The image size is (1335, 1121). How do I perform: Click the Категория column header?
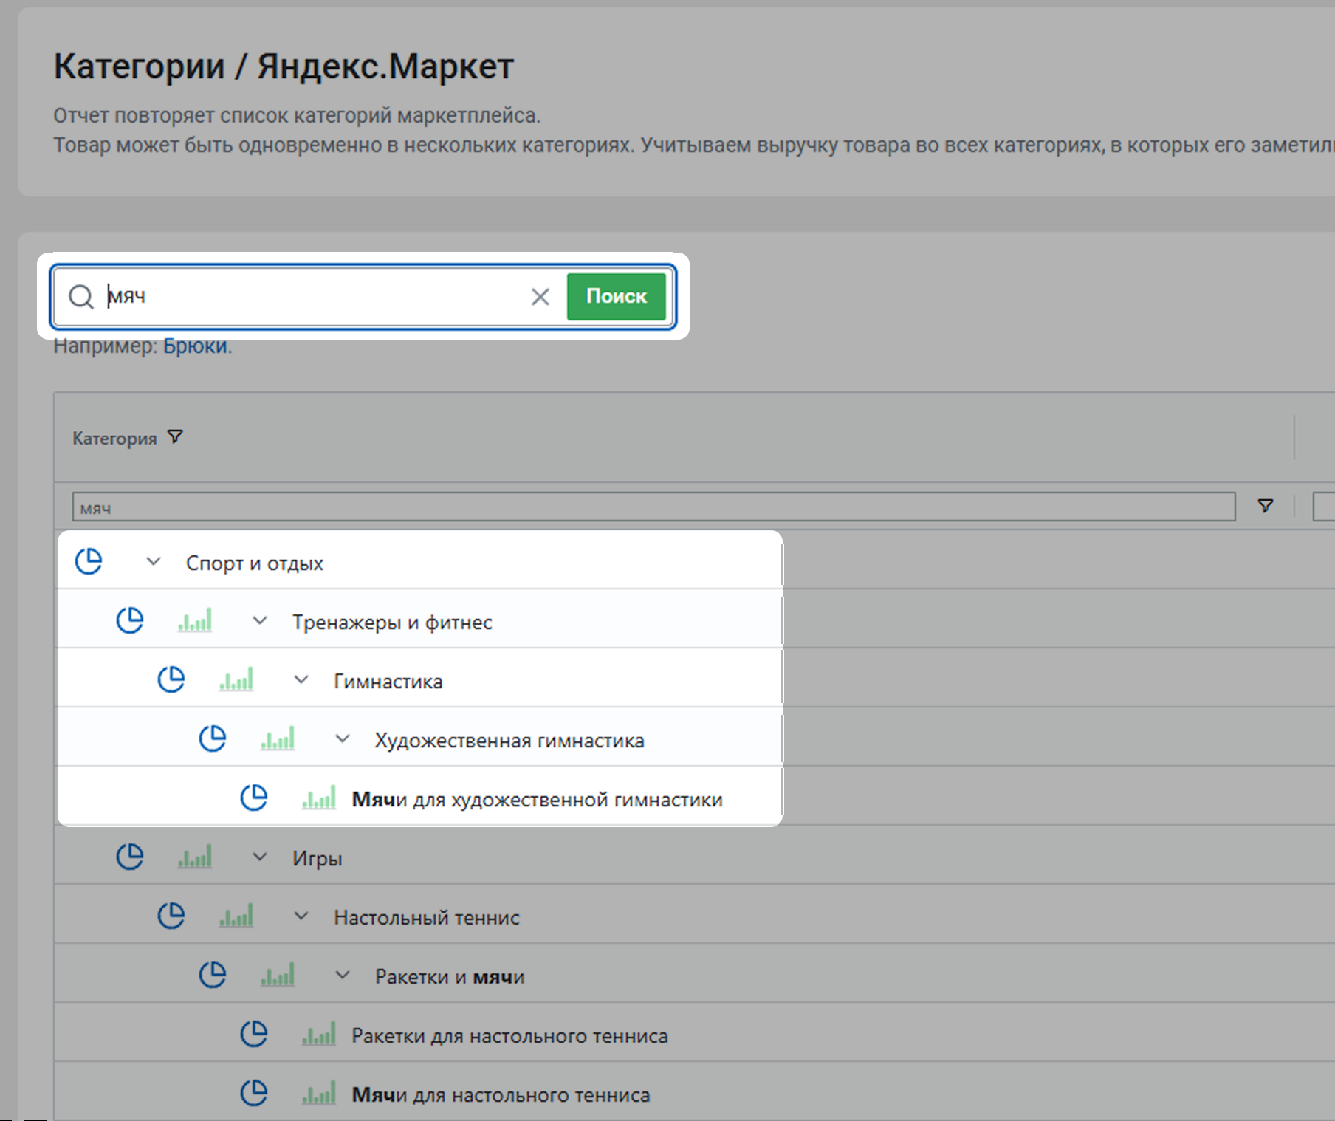(x=114, y=439)
